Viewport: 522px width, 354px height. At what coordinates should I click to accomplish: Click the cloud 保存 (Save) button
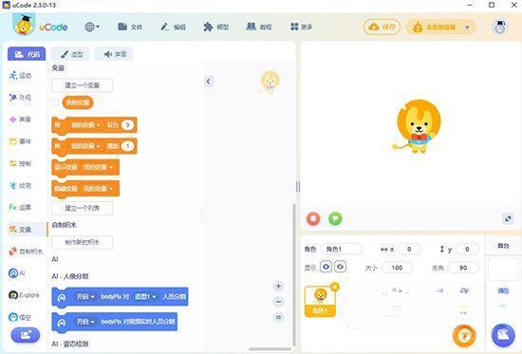(382, 27)
